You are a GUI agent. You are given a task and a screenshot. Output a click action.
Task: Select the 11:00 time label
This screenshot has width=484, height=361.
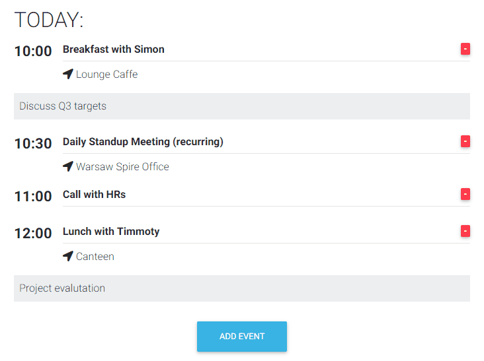33,196
